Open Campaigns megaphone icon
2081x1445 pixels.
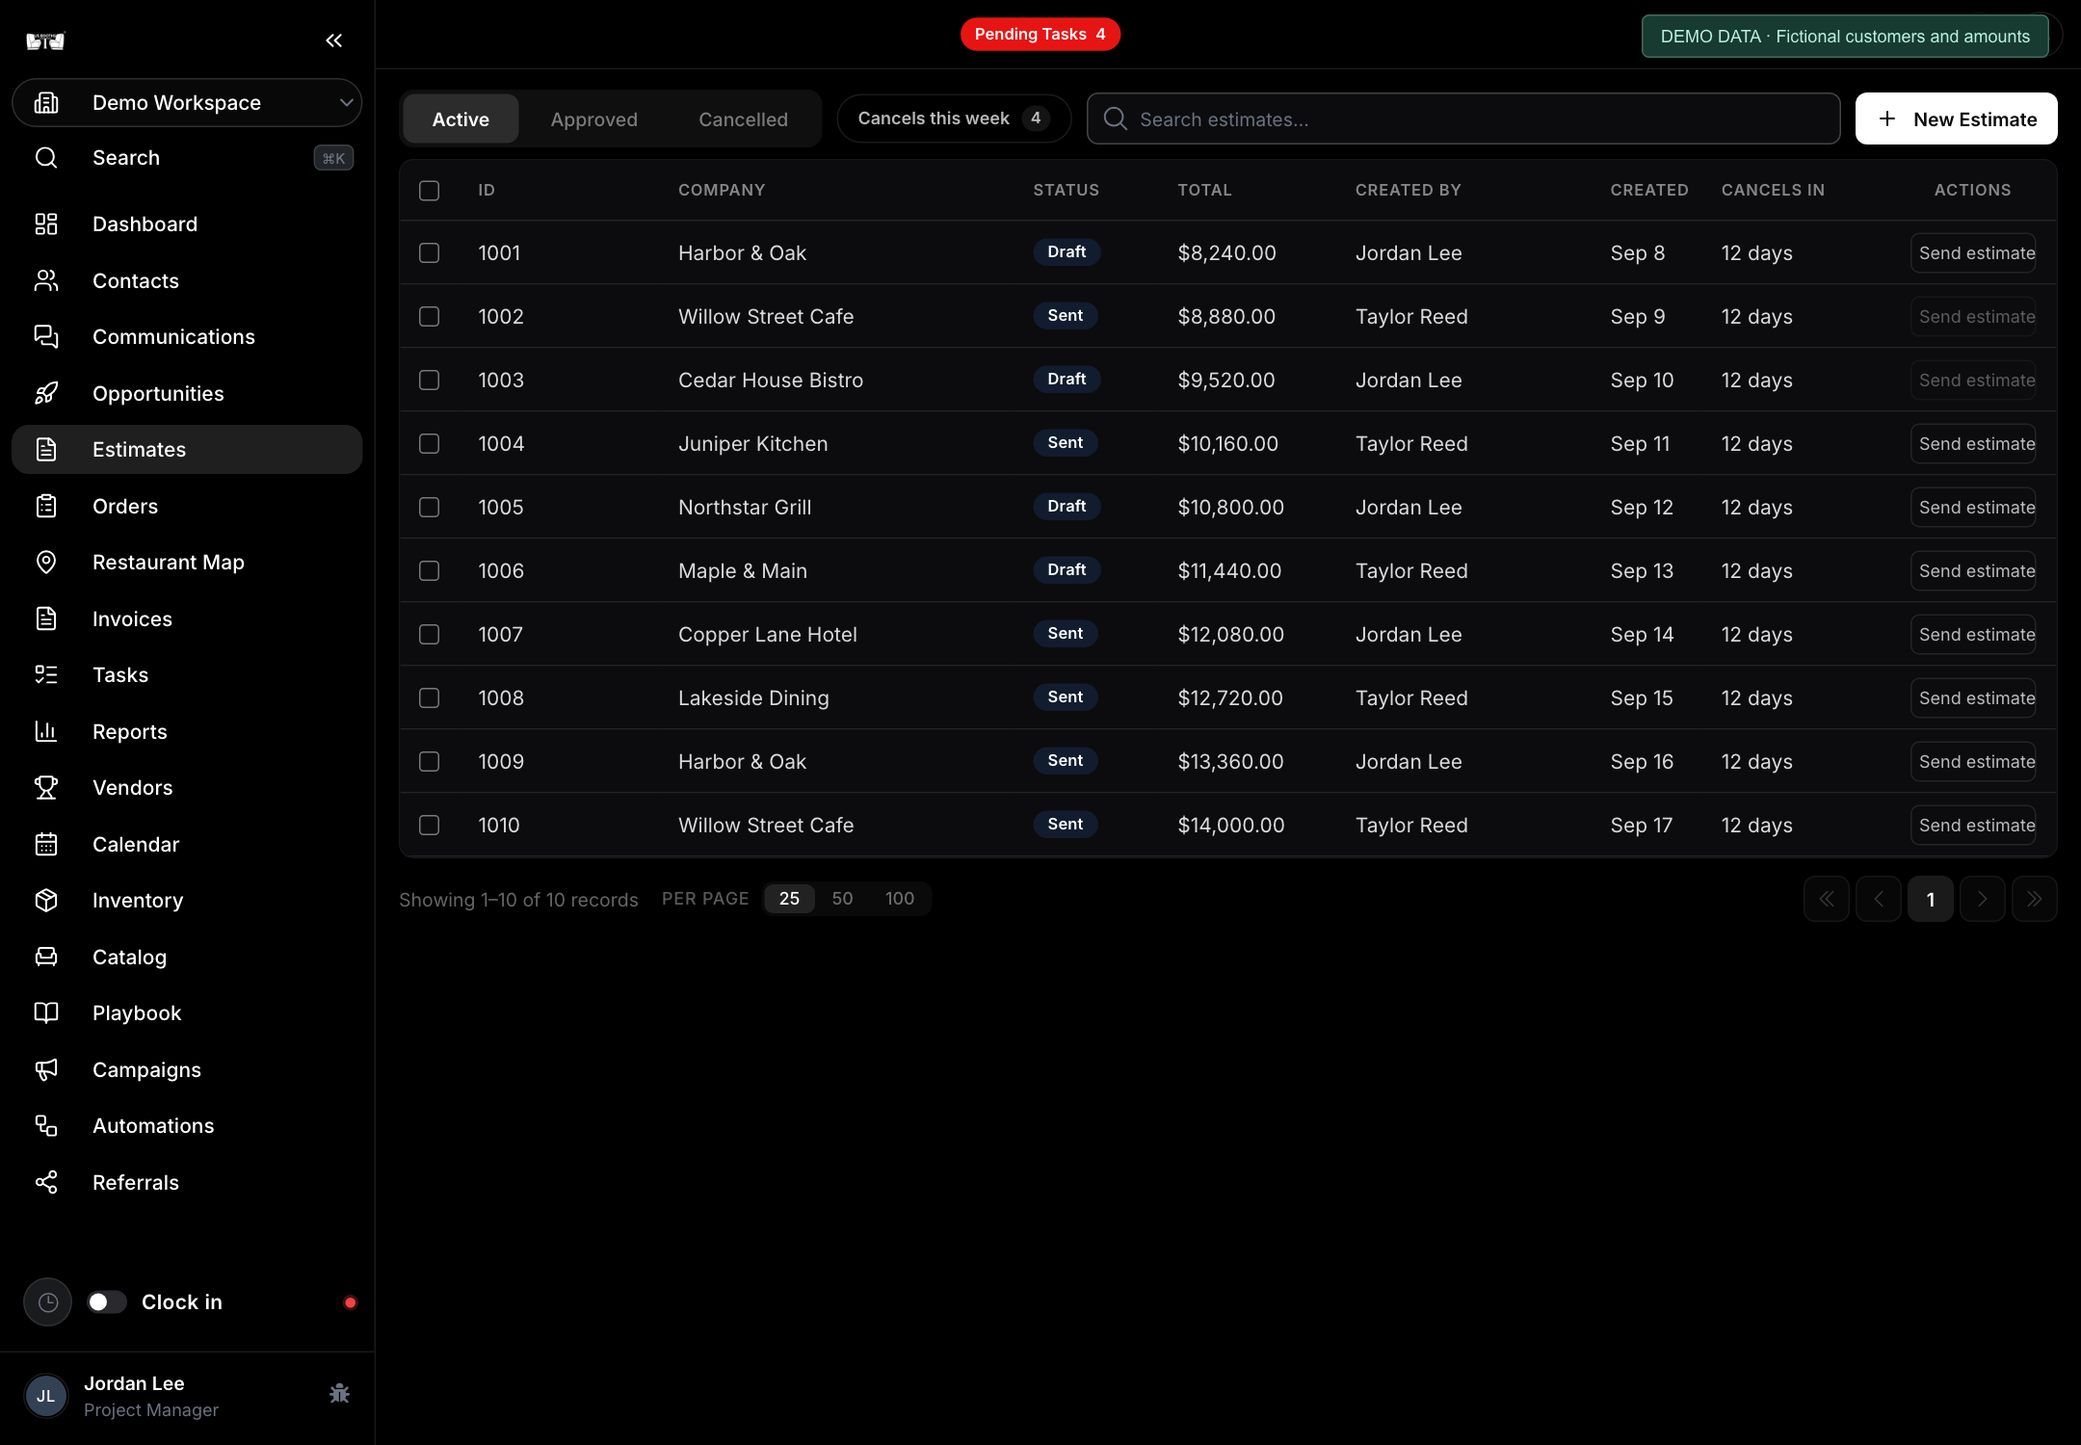pos(46,1070)
